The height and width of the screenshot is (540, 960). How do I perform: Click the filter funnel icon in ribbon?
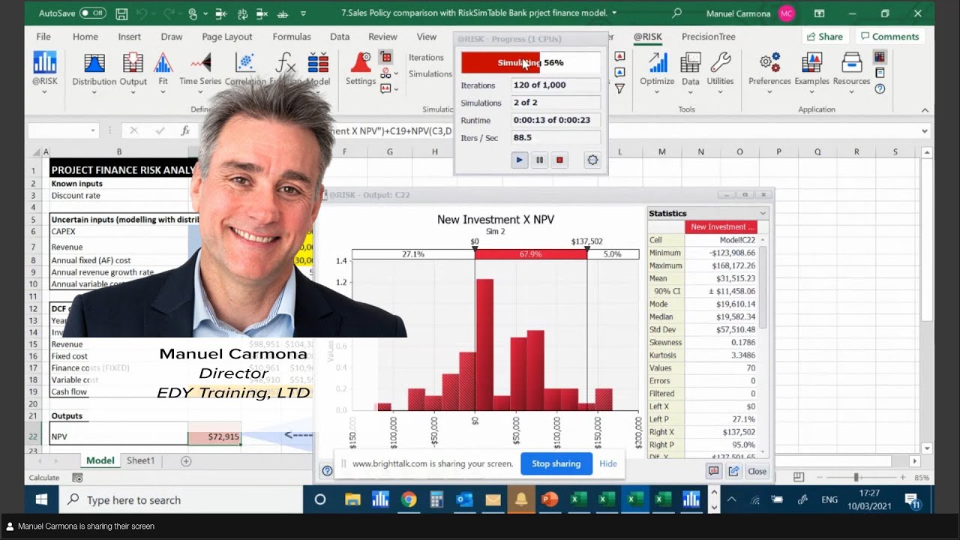[619, 88]
